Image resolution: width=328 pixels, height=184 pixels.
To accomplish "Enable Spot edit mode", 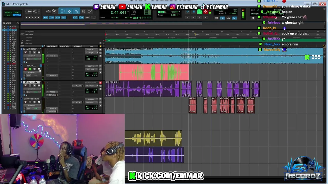I will 17,12.
